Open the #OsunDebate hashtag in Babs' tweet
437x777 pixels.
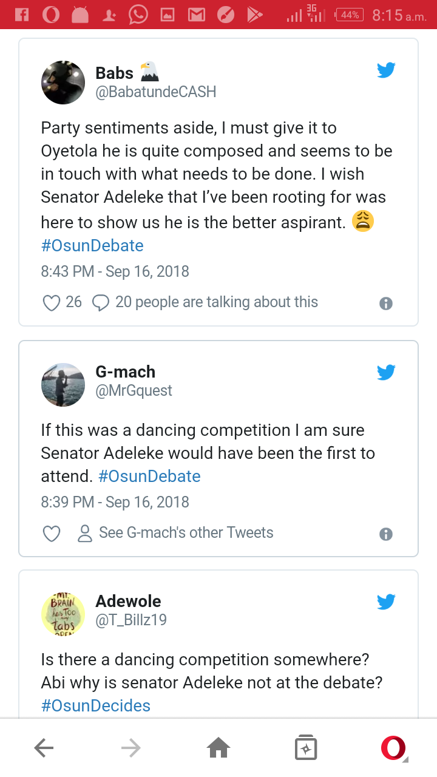pos(92,246)
